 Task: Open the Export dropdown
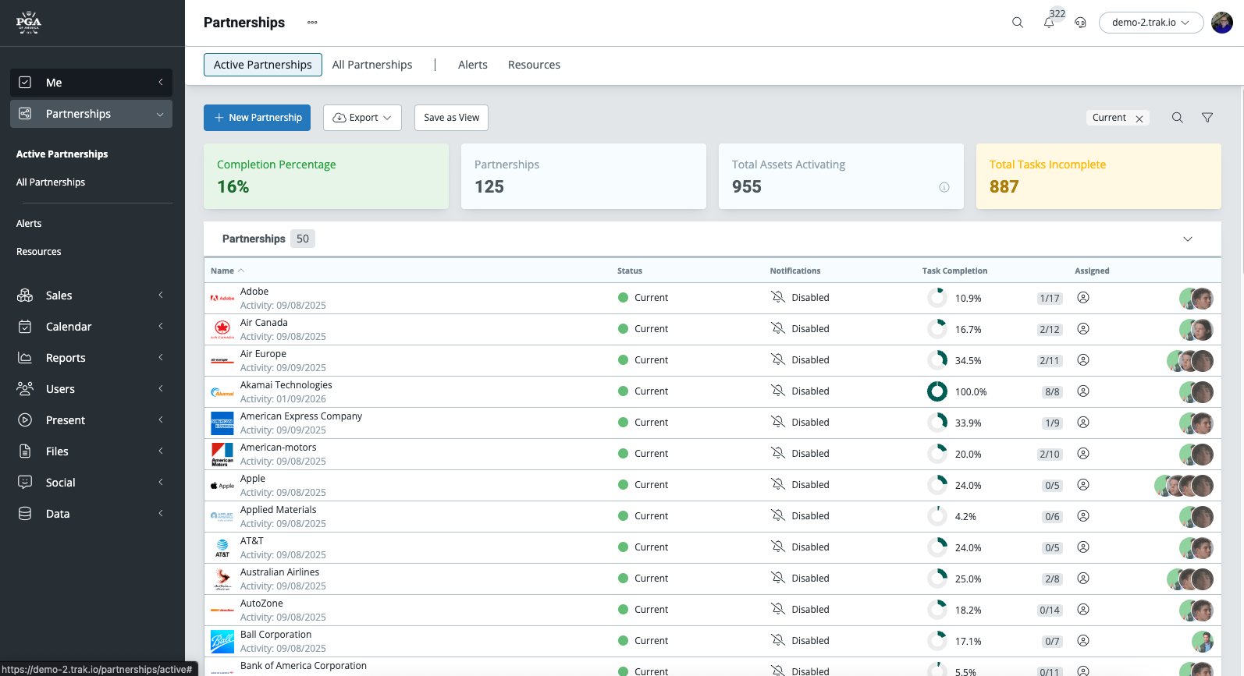(x=362, y=118)
